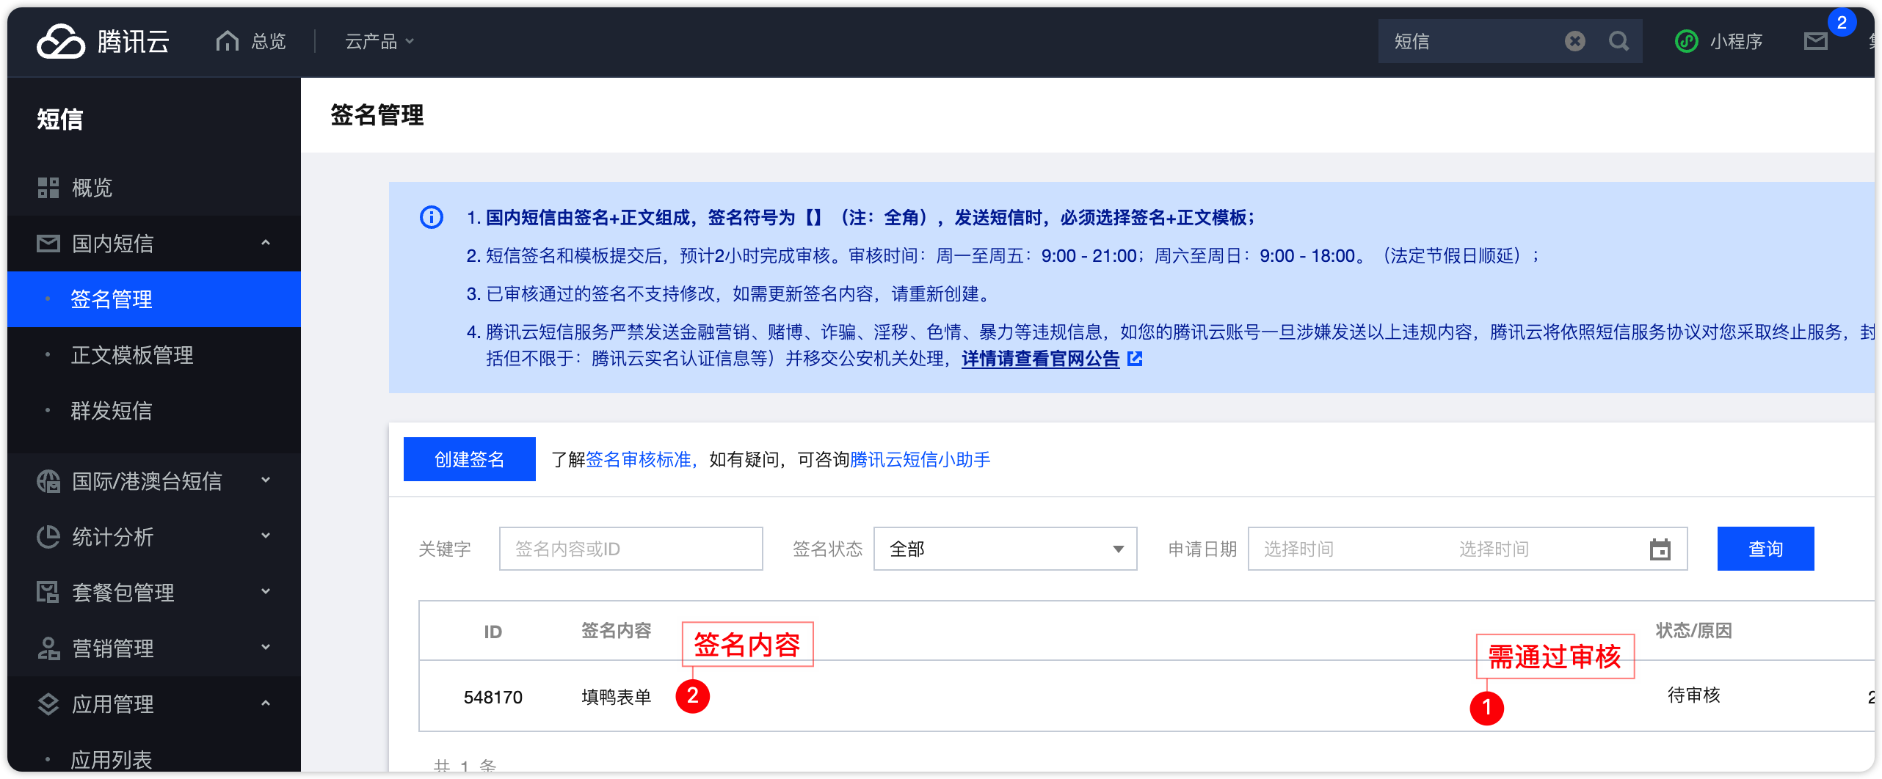The width and height of the screenshot is (1882, 779).
Task: Click the 关键字 签名内容或ID input field
Action: [x=631, y=549]
